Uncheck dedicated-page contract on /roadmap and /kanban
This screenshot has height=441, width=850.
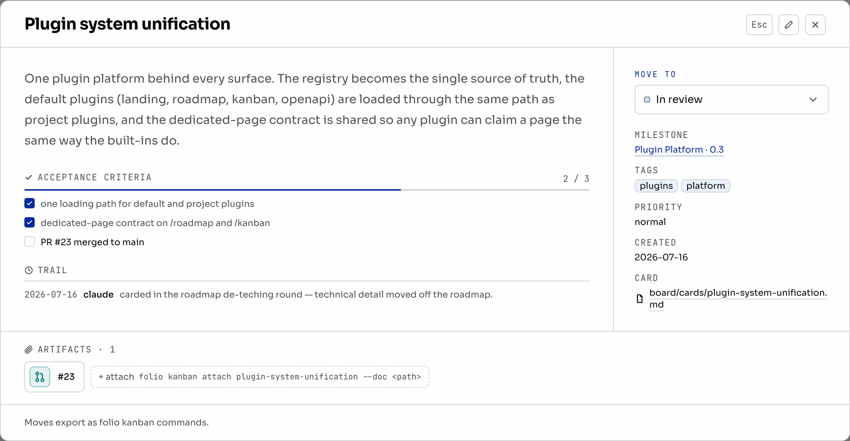pyautogui.click(x=30, y=222)
